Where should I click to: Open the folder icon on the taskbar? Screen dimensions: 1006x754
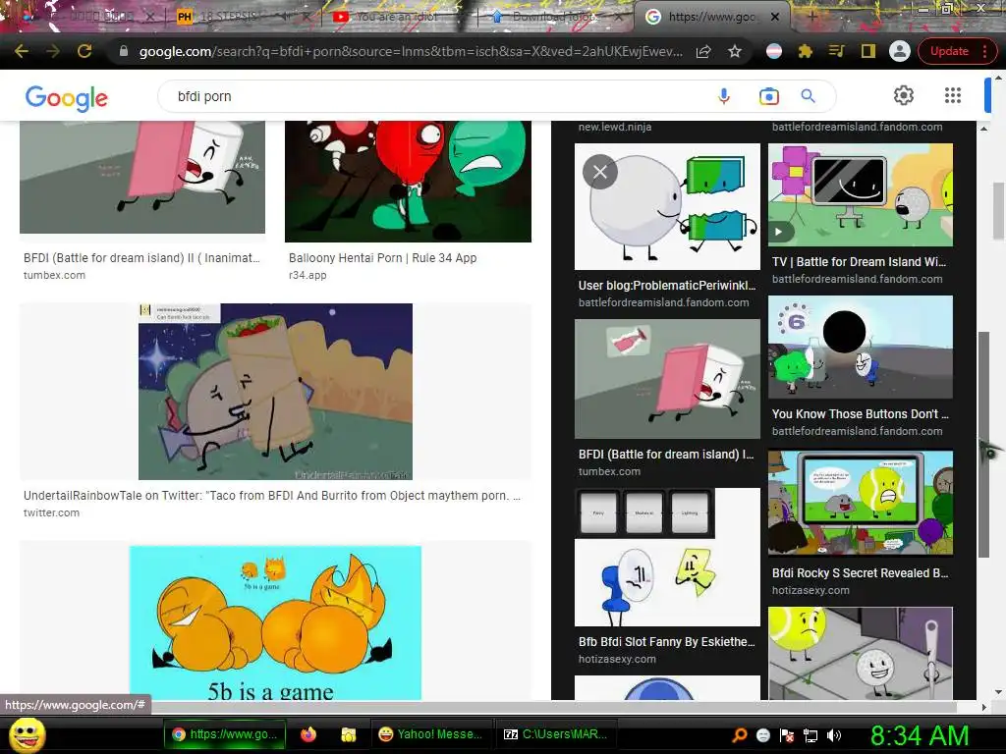tap(349, 734)
